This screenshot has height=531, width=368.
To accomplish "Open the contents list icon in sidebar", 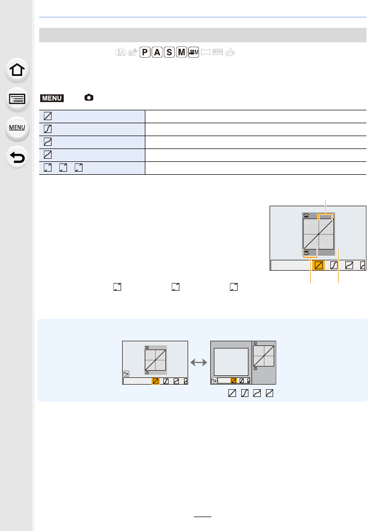I will pos(17,99).
